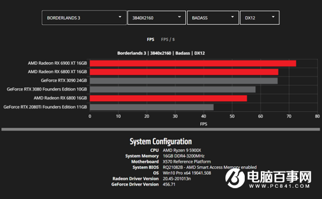Click the Win10 Pro x64 19041.508 value
The image size is (322, 199).
[x=187, y=173]
